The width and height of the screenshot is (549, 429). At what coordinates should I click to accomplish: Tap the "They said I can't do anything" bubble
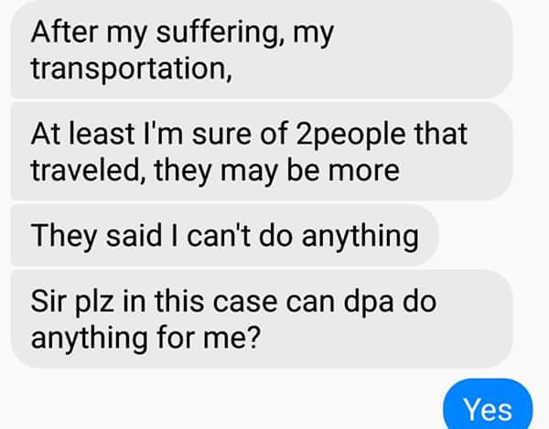coord(225,236)
